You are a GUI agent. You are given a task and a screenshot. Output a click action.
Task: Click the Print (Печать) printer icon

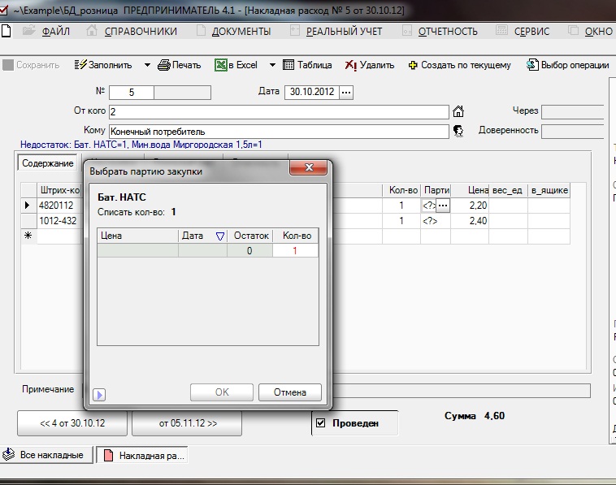[x=164, y=65]
